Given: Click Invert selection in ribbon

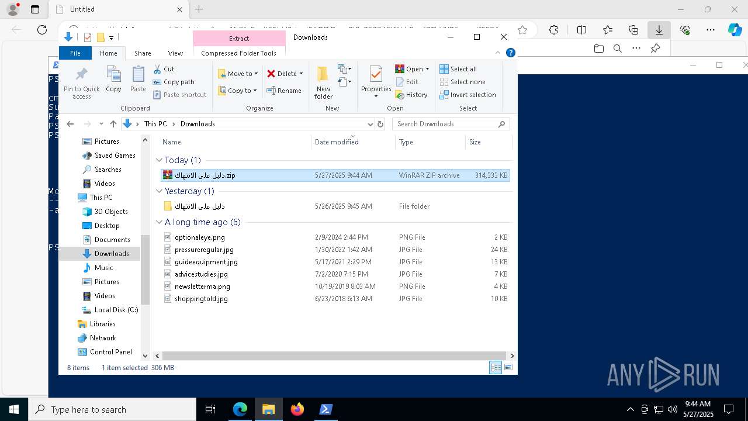Looking at the screenshot, I should [x=467, y=95].
